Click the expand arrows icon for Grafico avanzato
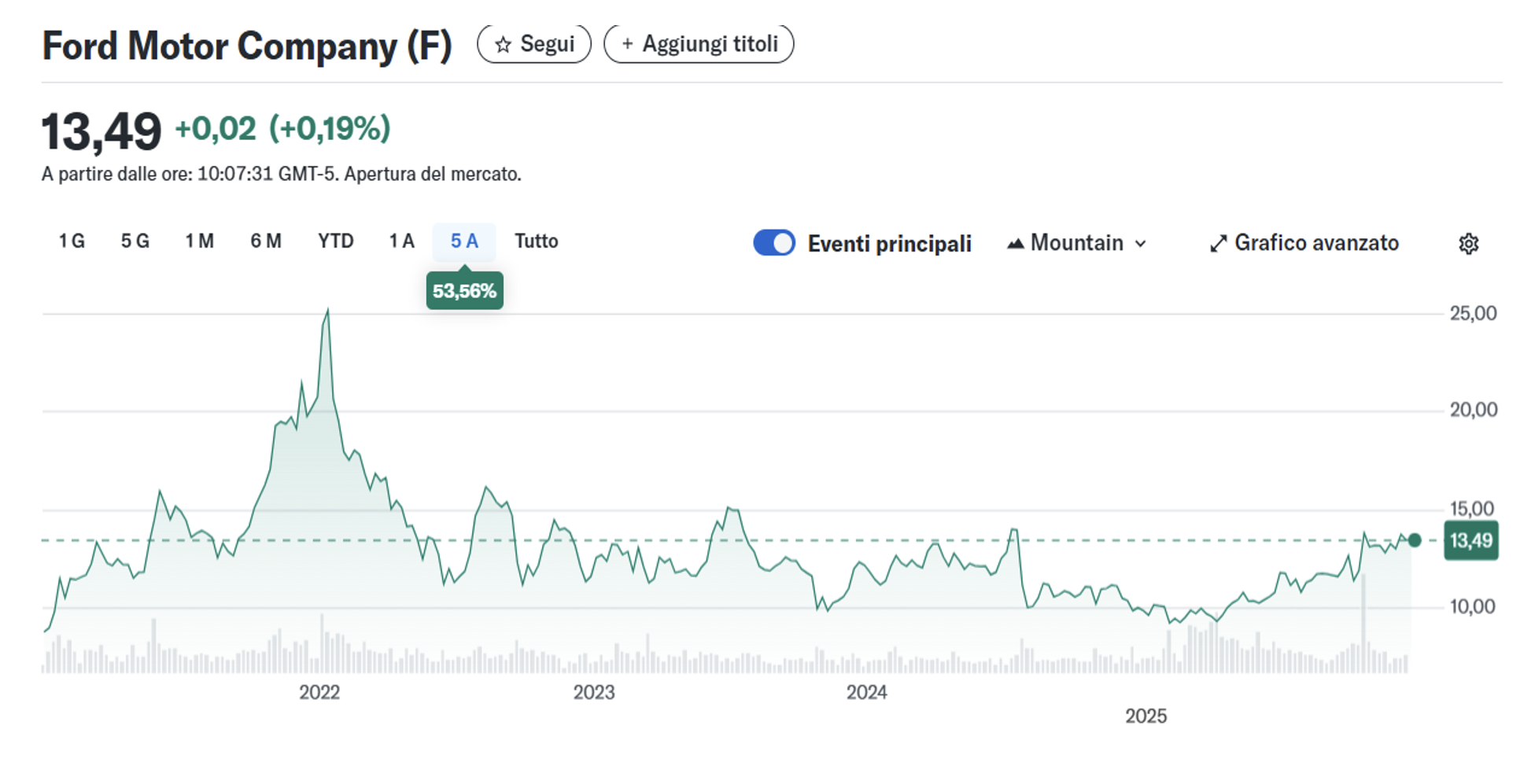Screen dimensions: 1520x777 pos(1218,244)
